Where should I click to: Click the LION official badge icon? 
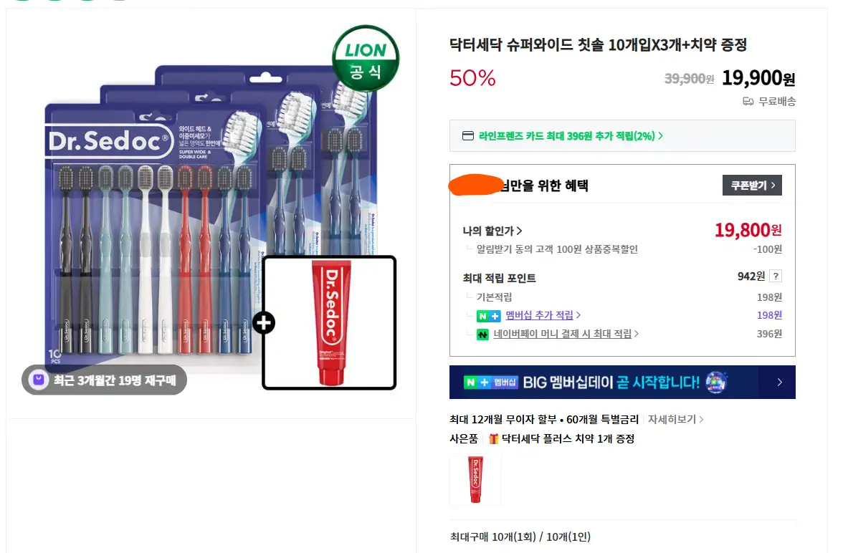coord(366,58)
